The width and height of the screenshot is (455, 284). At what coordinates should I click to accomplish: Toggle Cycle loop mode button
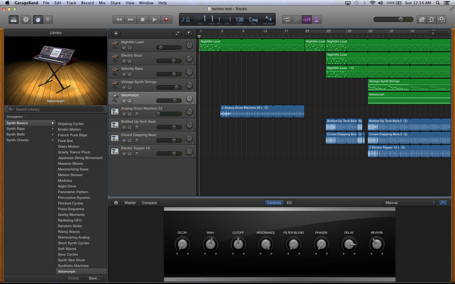[287, 19]
